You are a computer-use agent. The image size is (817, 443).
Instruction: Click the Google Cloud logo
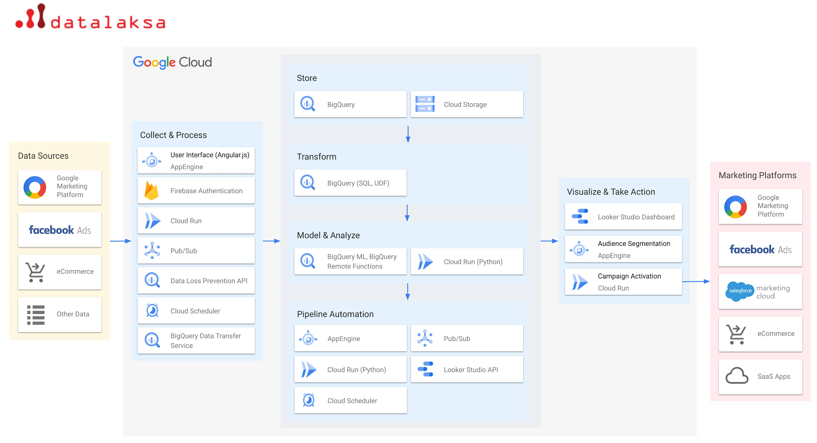(172, 62)
